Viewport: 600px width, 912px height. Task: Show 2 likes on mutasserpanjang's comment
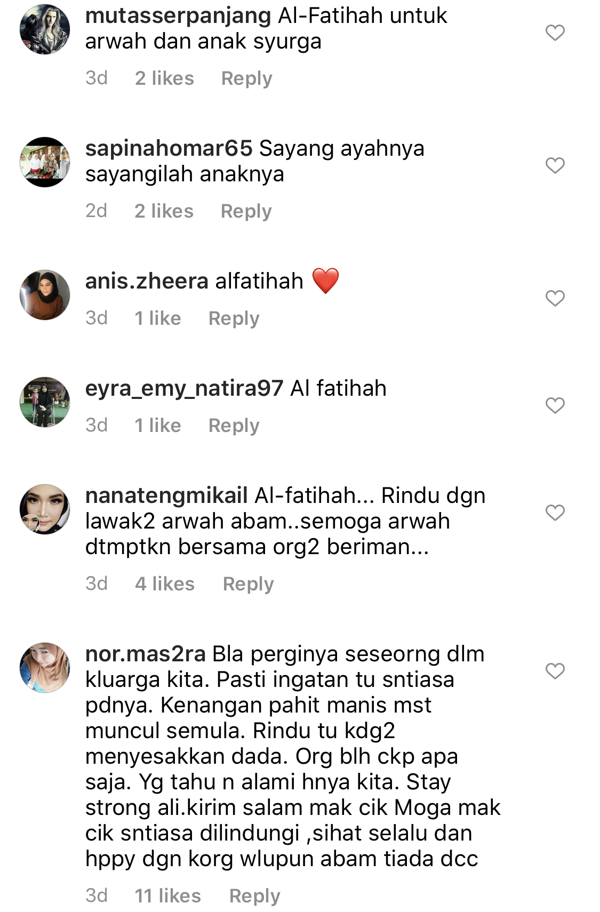[164, 78]
